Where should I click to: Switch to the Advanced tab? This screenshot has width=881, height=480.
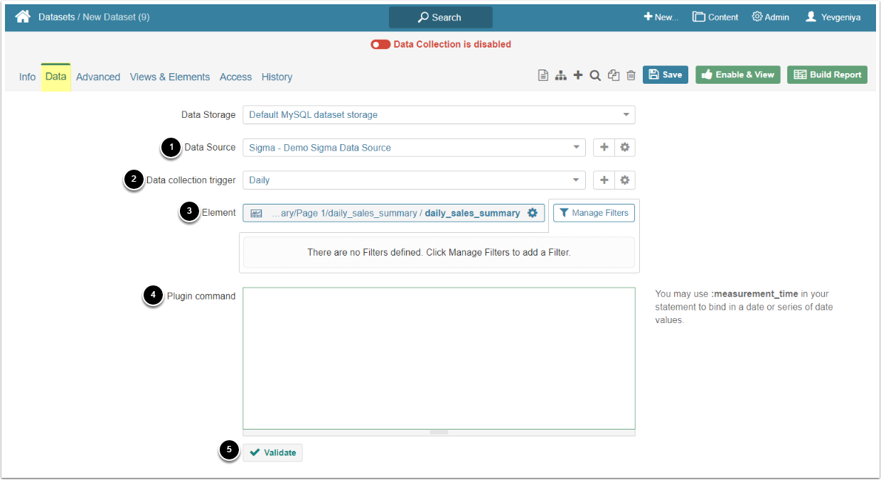(x=98, y=77)
